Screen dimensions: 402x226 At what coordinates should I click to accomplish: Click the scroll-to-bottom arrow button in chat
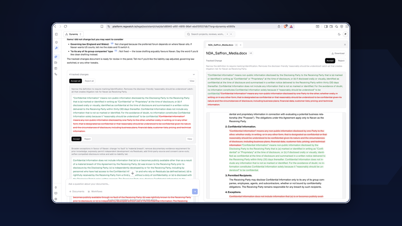[132, 173]
